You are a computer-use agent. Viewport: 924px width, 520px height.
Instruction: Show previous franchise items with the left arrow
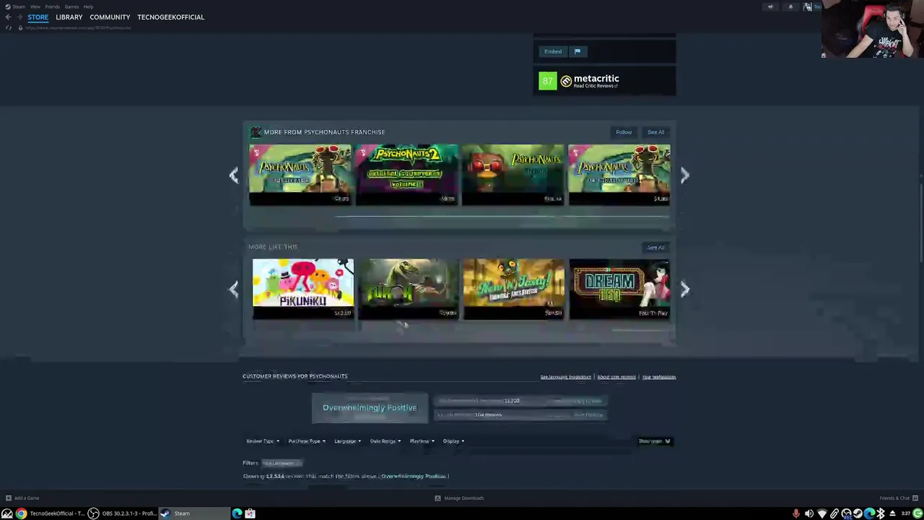[233, 175]
